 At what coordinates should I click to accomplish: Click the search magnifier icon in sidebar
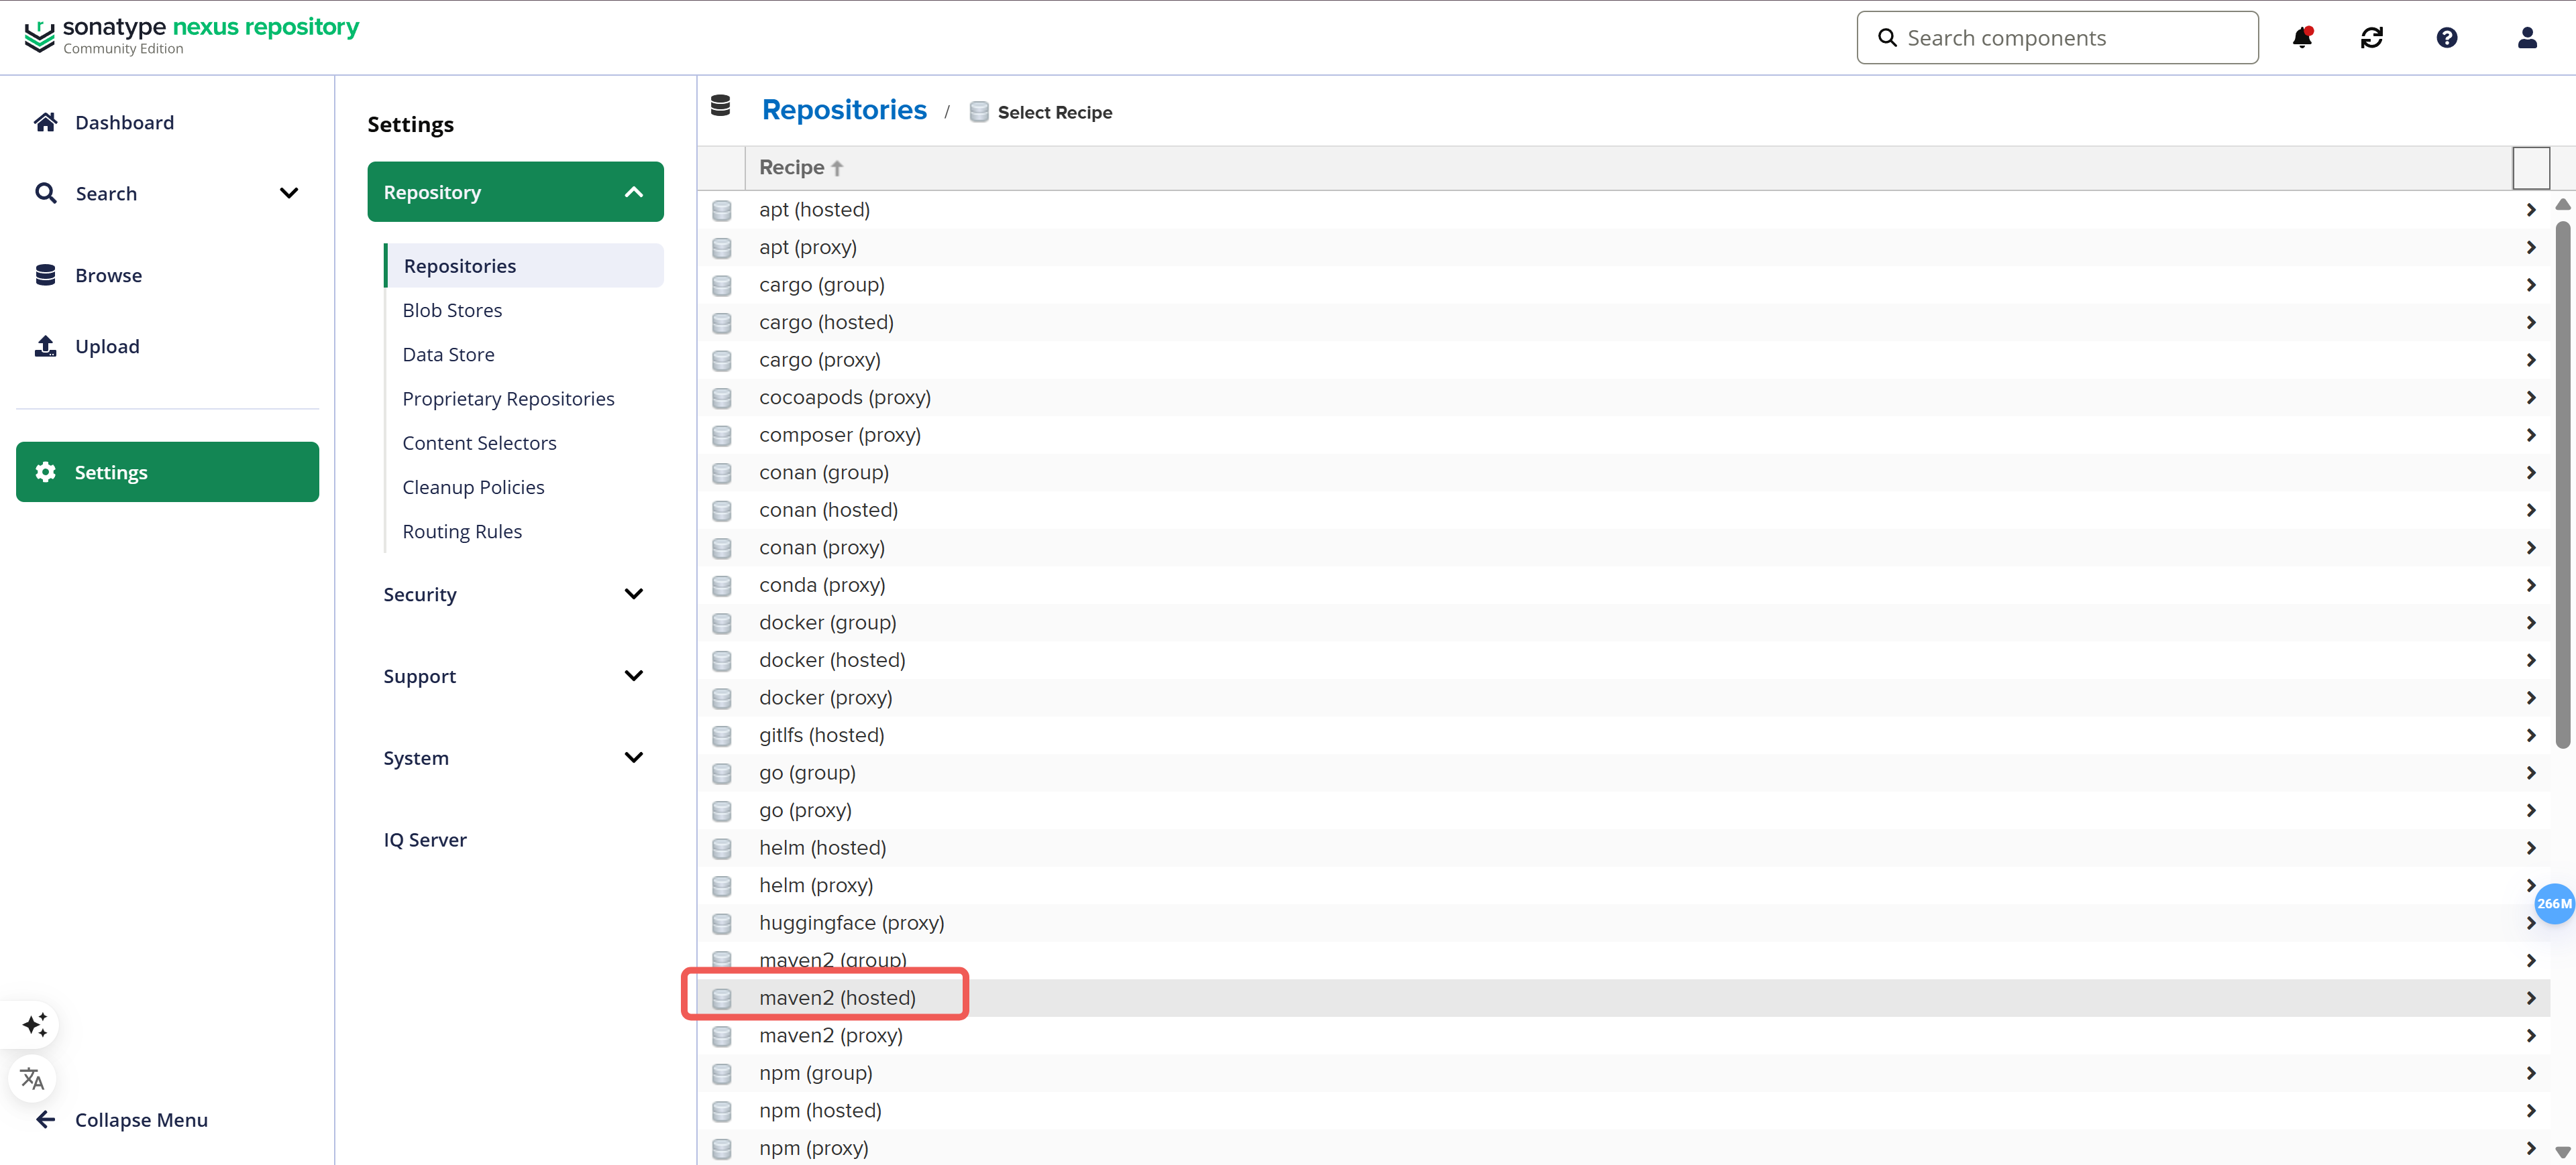[45, 193]
